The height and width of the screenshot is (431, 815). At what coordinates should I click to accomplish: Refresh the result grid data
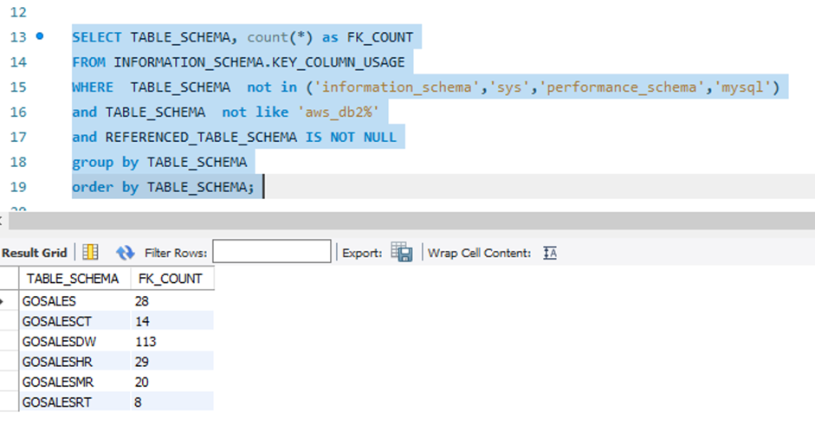pos(126,253)
